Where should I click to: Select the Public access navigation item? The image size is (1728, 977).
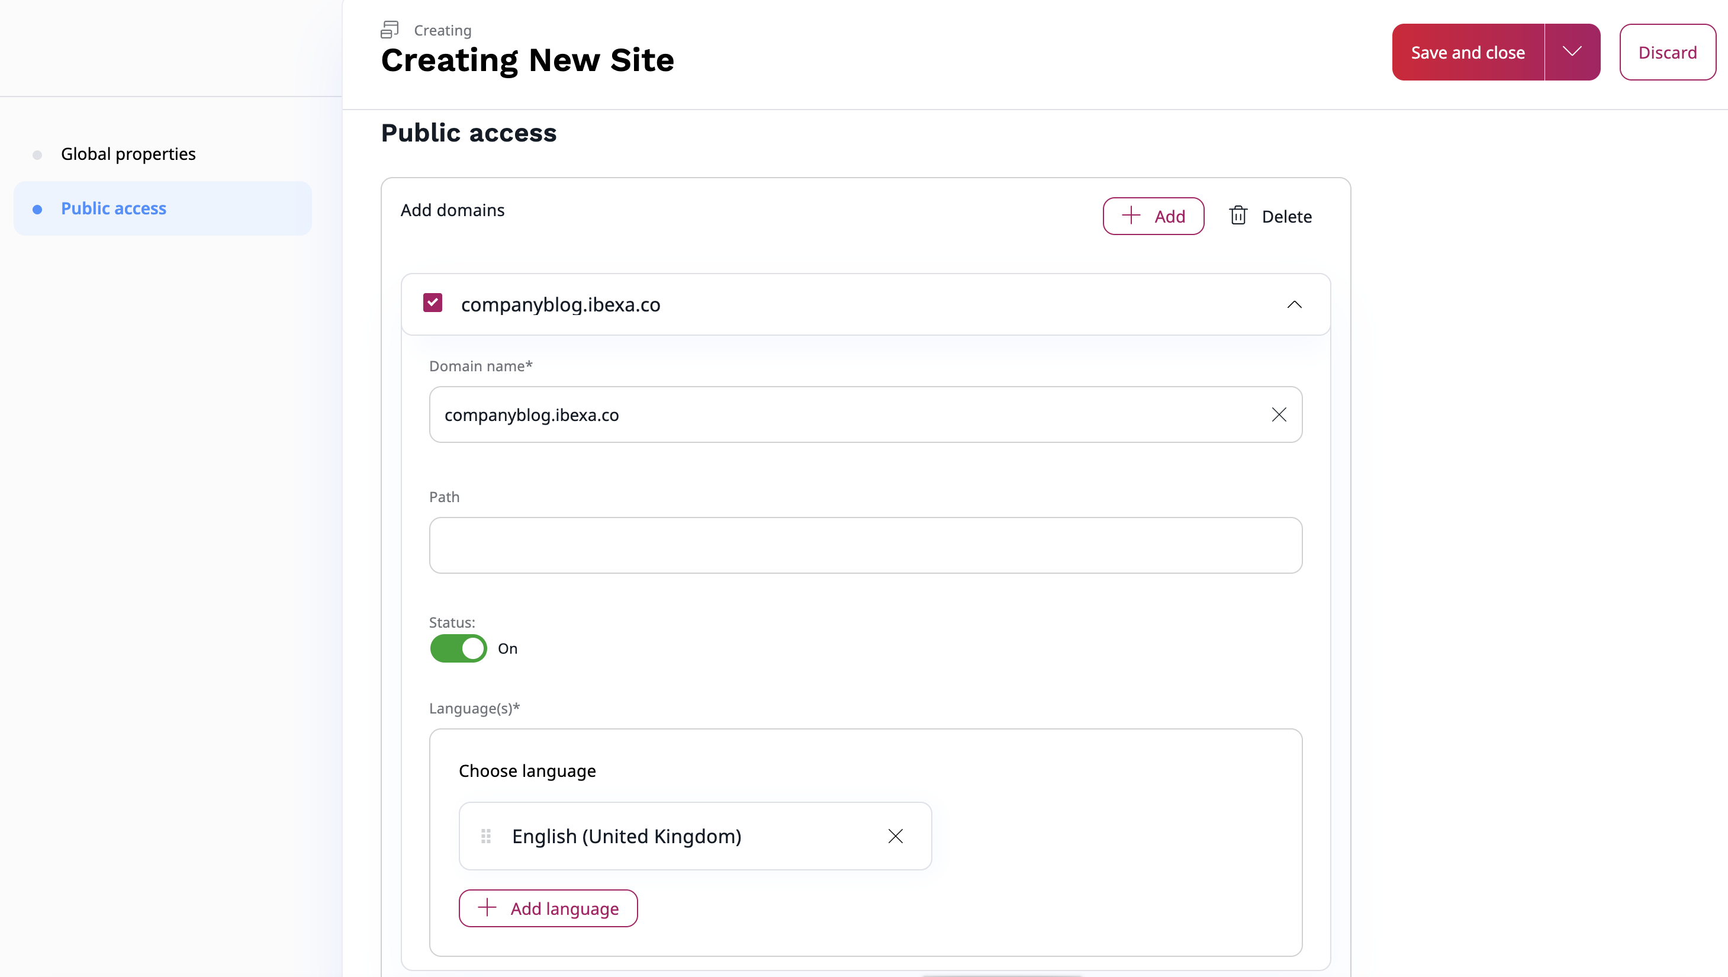point(112,208)
